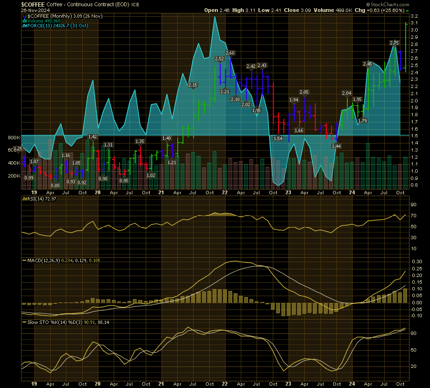Click the 24 year marker on bottom axis
Viewport: 430px width, 388px height.
point(352,384)
